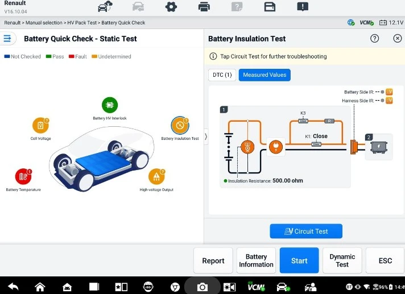The width and height of the screenshot is (405, 294).
Task: Open the settings gear in toolbar
Action: (171, 7)
